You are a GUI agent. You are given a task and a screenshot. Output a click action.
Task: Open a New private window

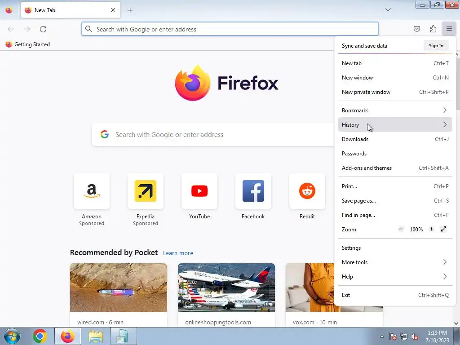(395, 92)
